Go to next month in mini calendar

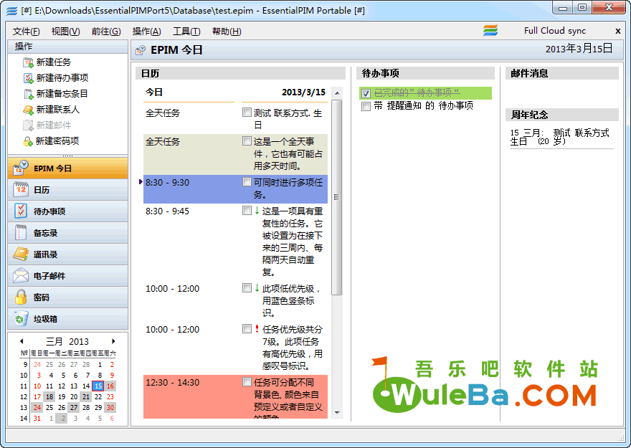[113, 341]
